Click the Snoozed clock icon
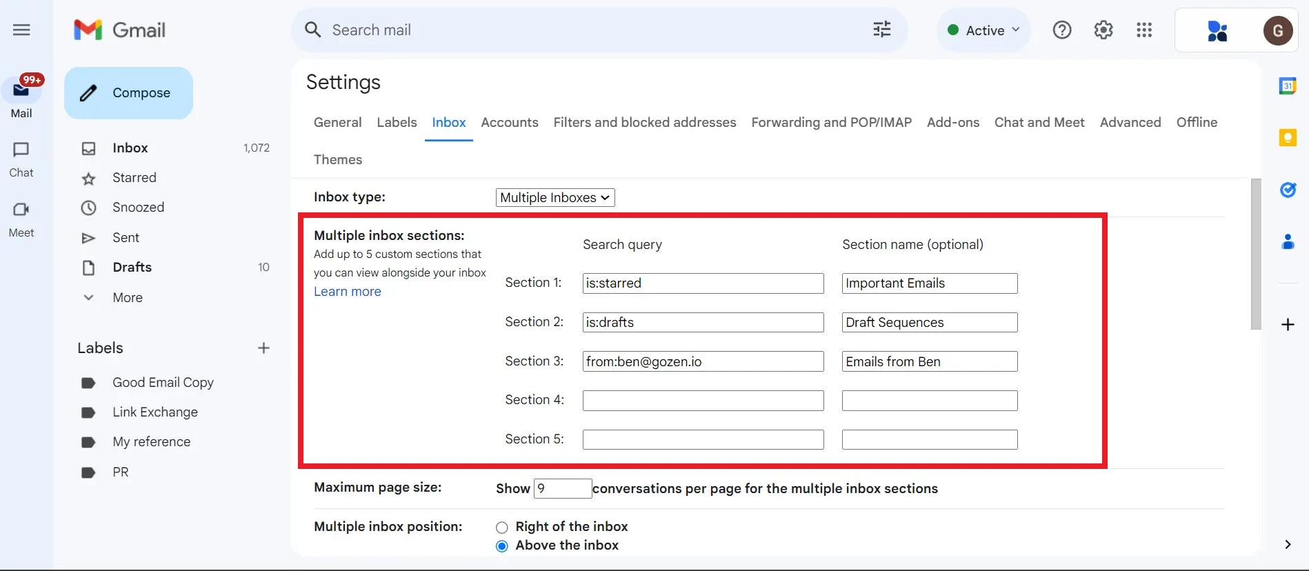 [88, 208]
